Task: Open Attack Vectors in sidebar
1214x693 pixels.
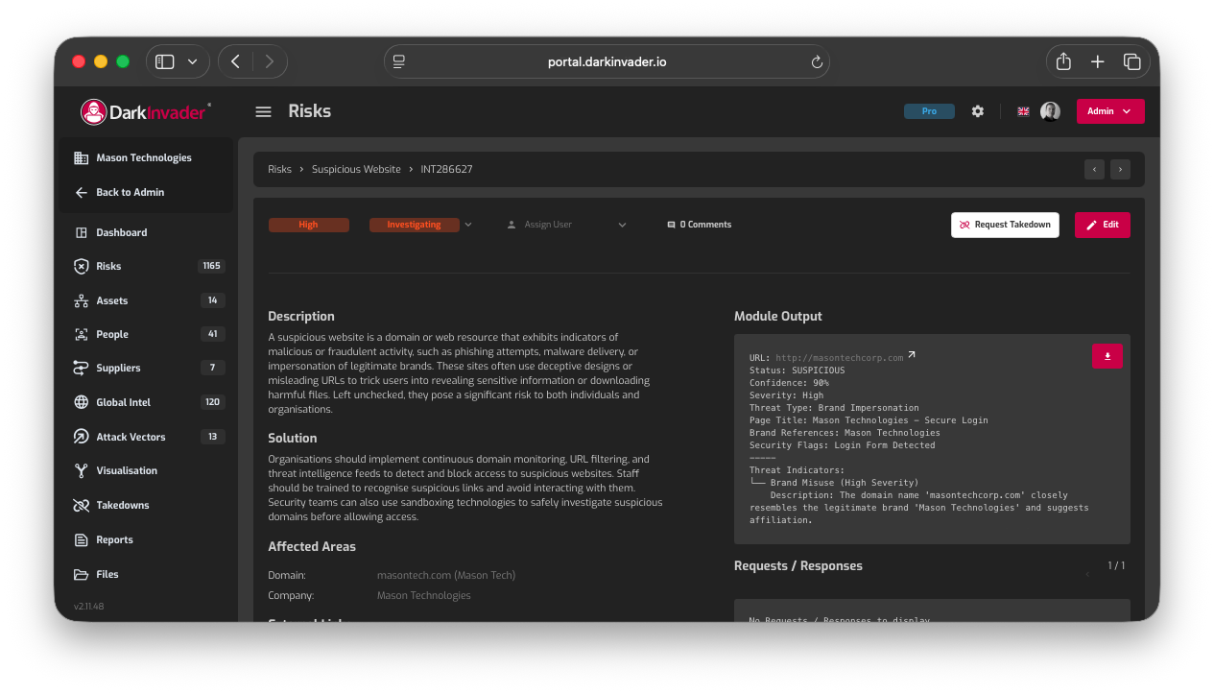Action: click(146, 437)
